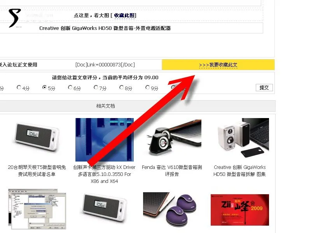Screen dimensions: 311x233
Task: Choose the 9分 rating radio button
Action: [147, 87]
